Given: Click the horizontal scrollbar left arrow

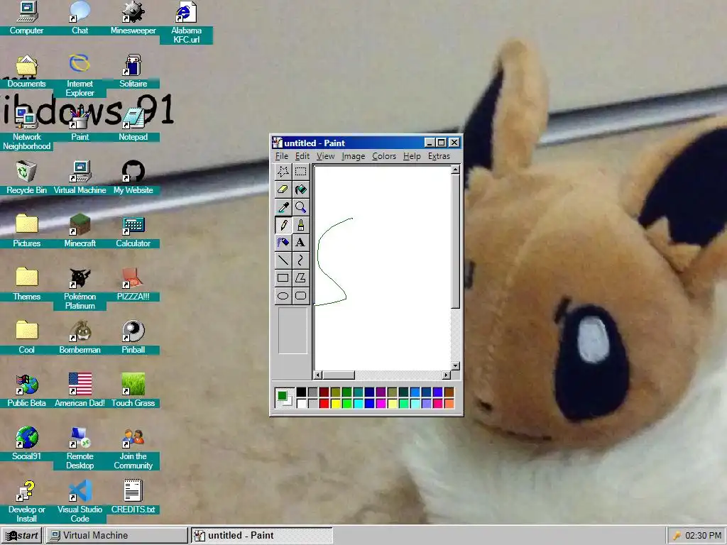Looking at the screenshot, I should coord(318,375).
